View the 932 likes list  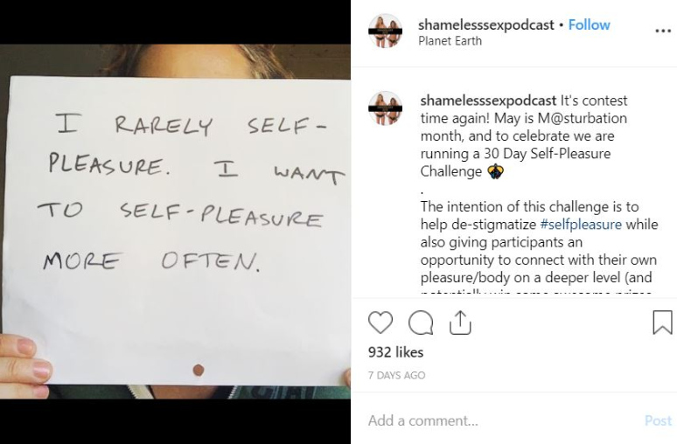(x=395, y=352)
